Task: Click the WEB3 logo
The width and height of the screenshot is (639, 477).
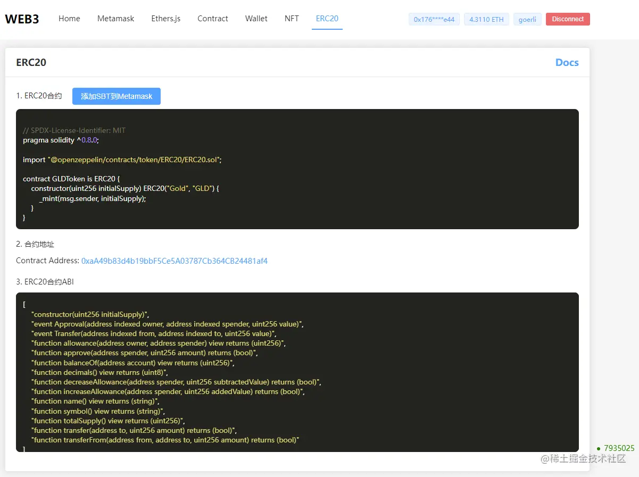Action: point(22,19)
